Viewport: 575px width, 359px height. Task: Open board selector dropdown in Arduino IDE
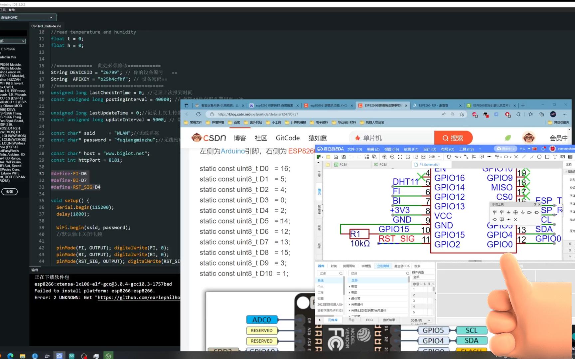pyautogui.click(x=28, y=17)
